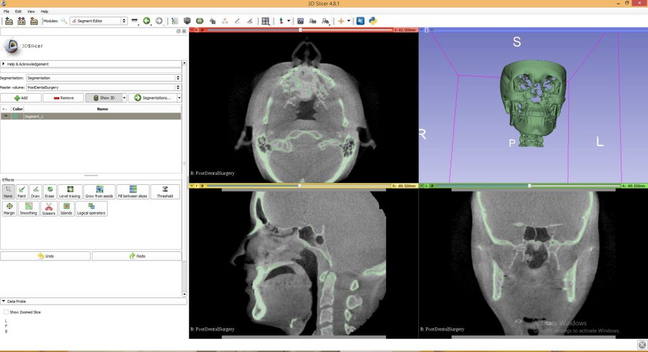The width and height of the screenshot is (648, 352).
Task: Collapse the Data Probe section
Action: 93,301
